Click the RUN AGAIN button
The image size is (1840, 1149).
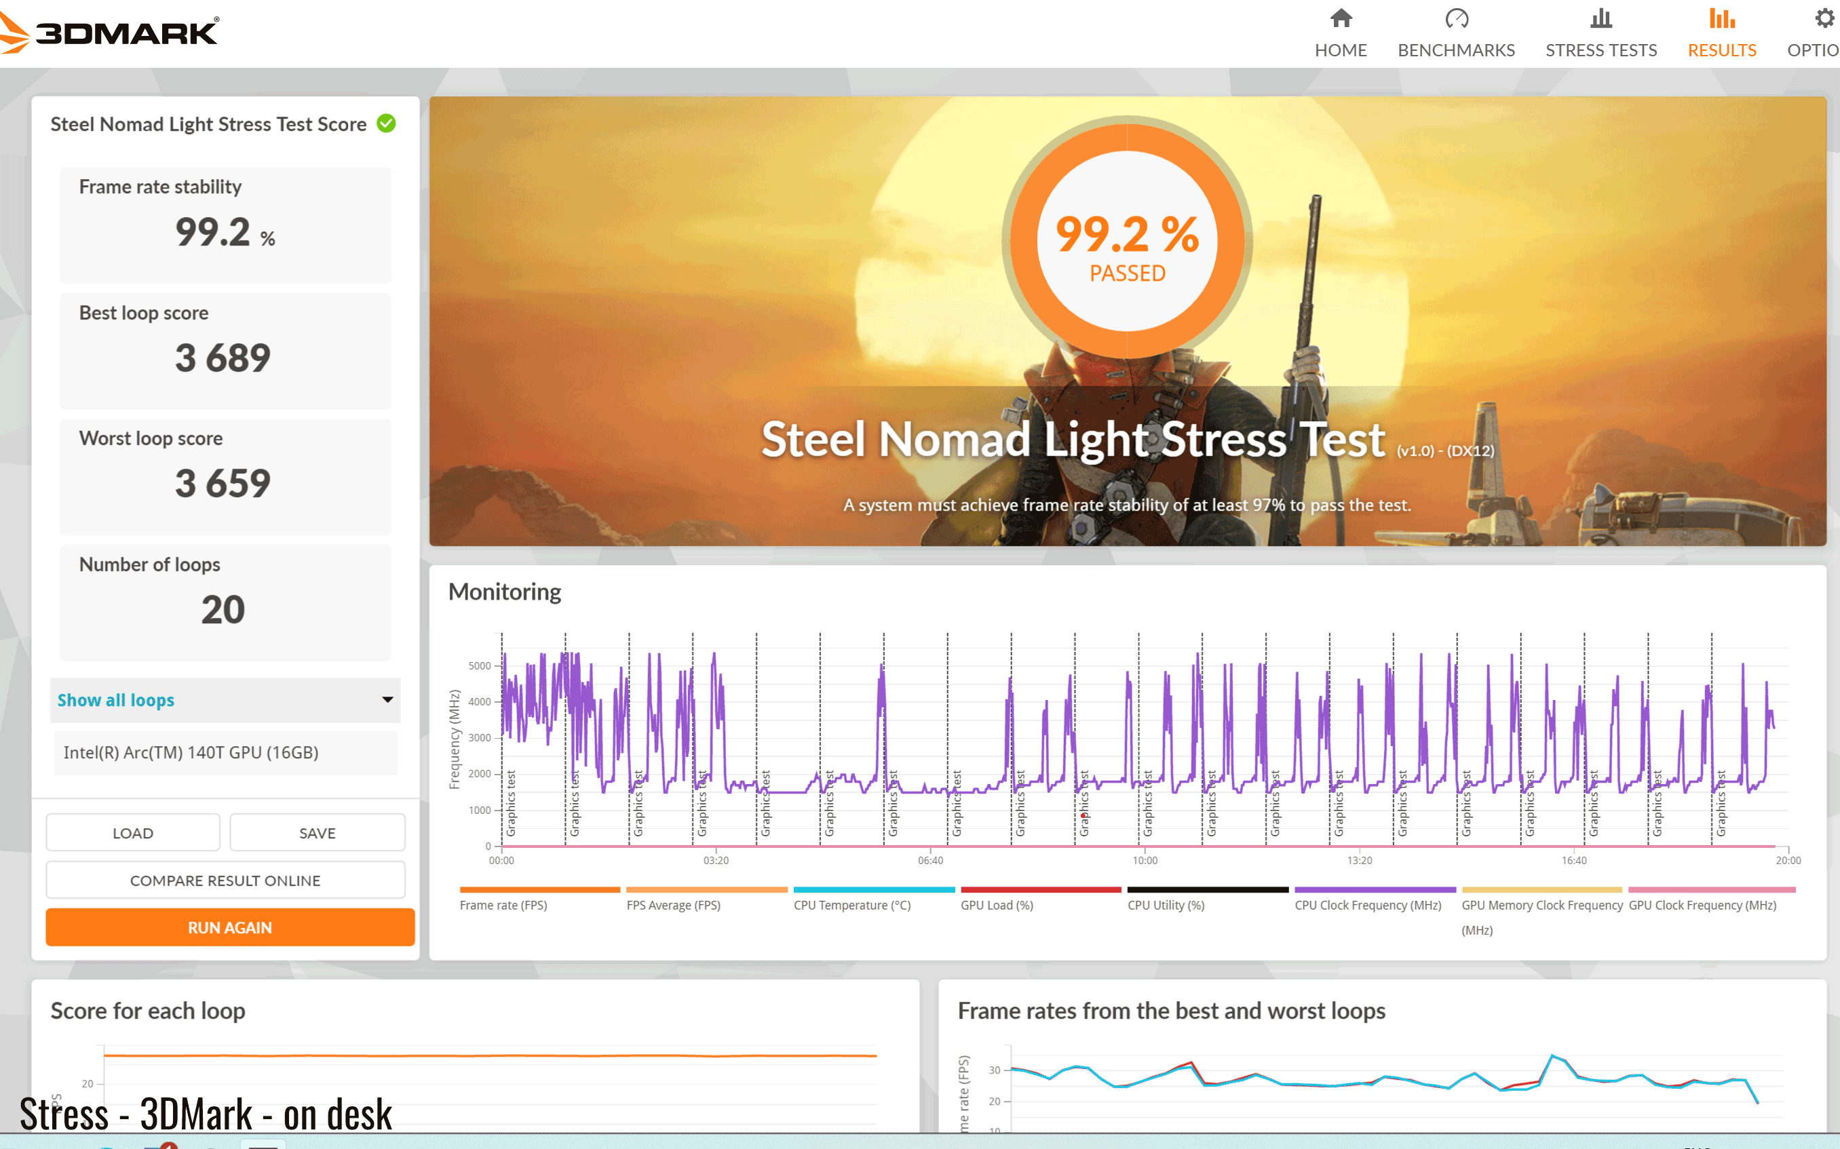tap(229, 927)
